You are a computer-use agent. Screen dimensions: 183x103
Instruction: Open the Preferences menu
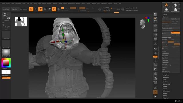(x=71, y=3)
